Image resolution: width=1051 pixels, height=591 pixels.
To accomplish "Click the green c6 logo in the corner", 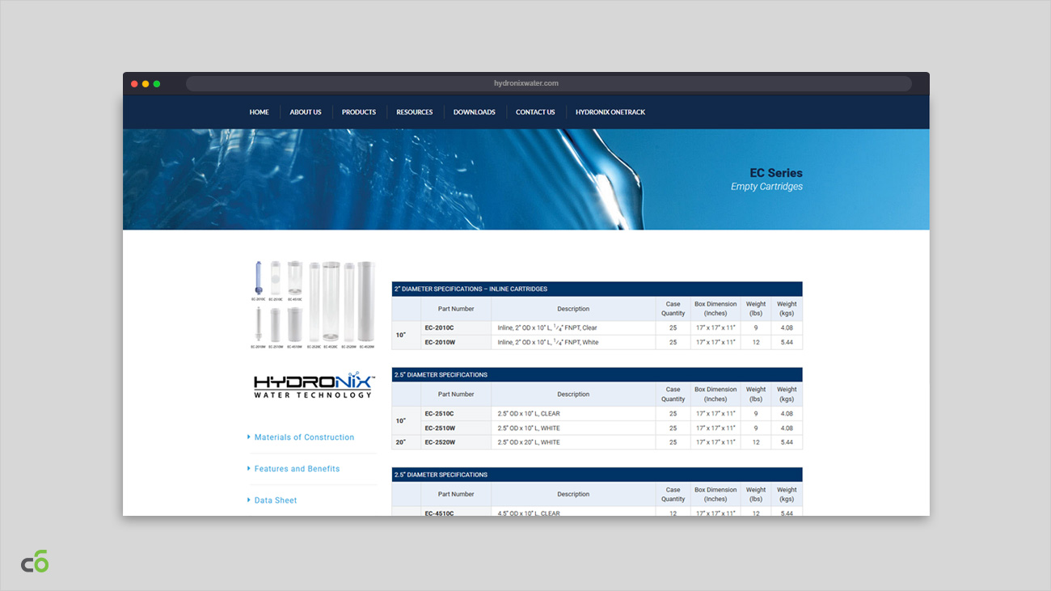I will 36,561.
